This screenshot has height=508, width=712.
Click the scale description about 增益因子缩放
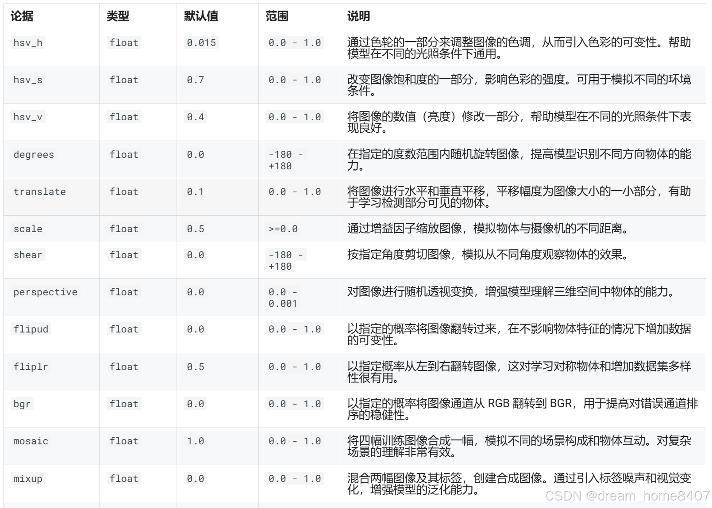[488, 229]
